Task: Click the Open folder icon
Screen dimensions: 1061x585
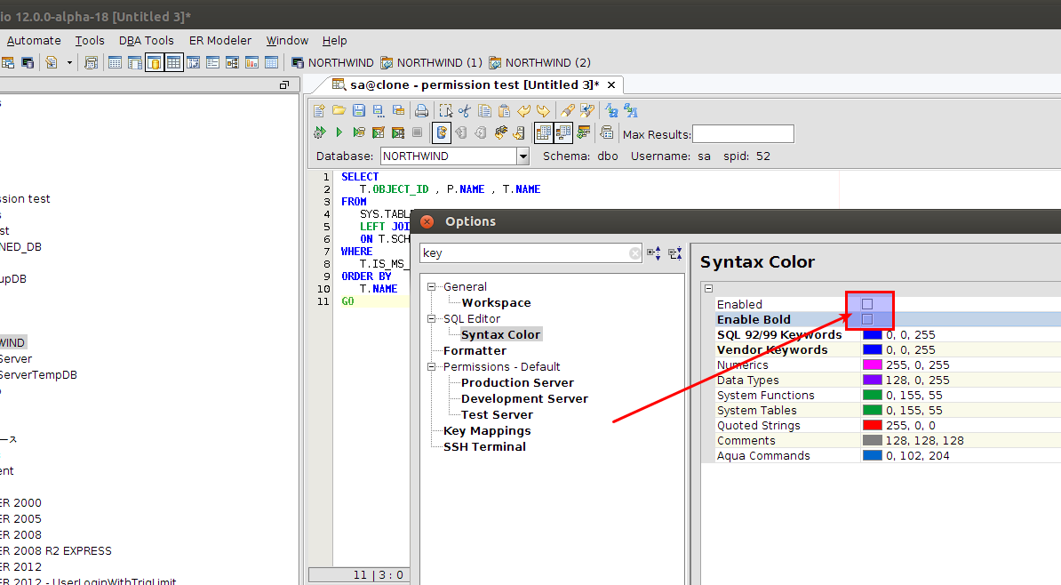Action: pyautogui.click(x=339, y=111)
